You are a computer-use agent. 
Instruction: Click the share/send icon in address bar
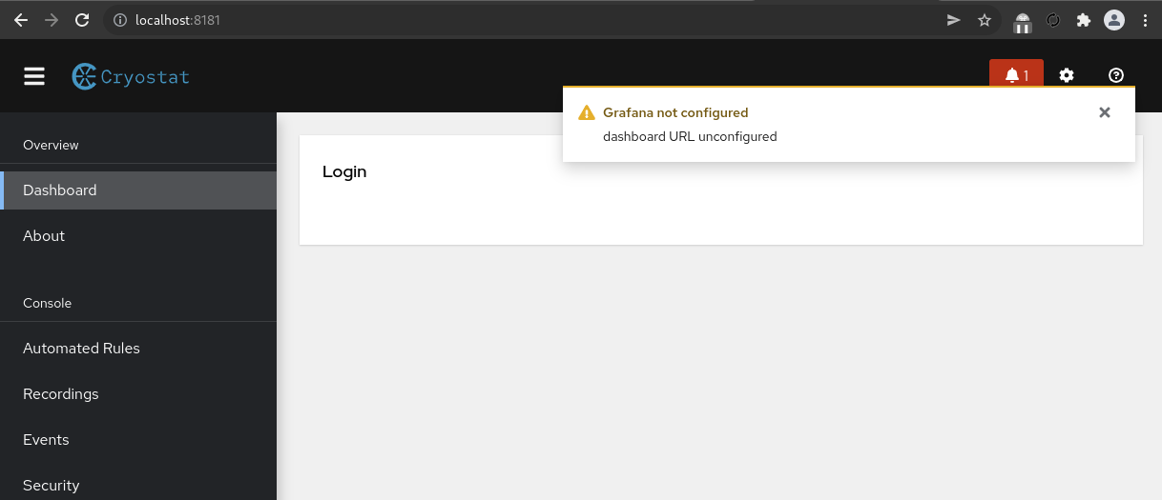[953, 20]
